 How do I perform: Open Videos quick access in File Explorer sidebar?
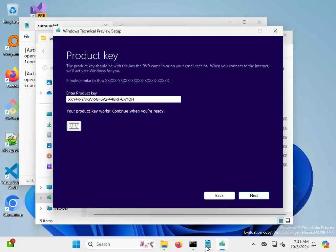click(x=49, y=166)
